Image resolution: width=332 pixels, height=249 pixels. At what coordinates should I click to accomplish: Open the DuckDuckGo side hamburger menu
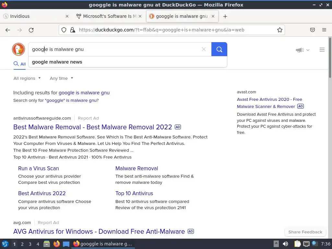click(x=322, y=50)
